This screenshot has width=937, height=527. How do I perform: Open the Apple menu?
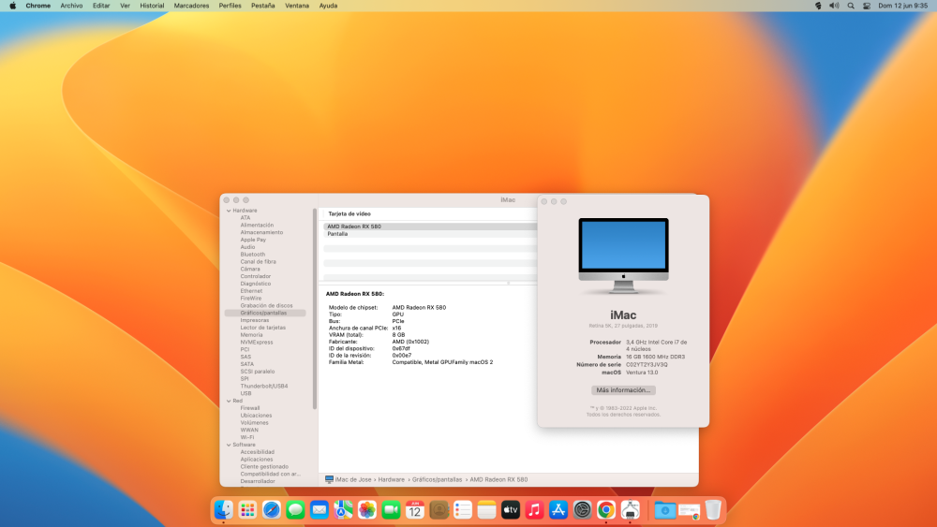12,6
